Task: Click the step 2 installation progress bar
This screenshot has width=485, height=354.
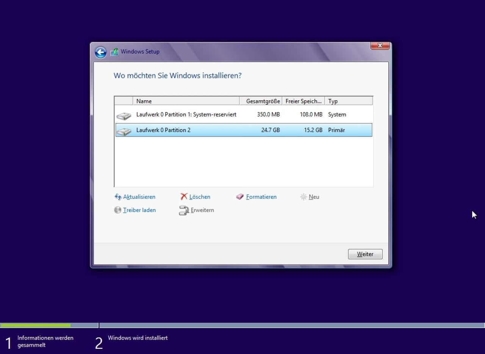Action: [292, 325]
